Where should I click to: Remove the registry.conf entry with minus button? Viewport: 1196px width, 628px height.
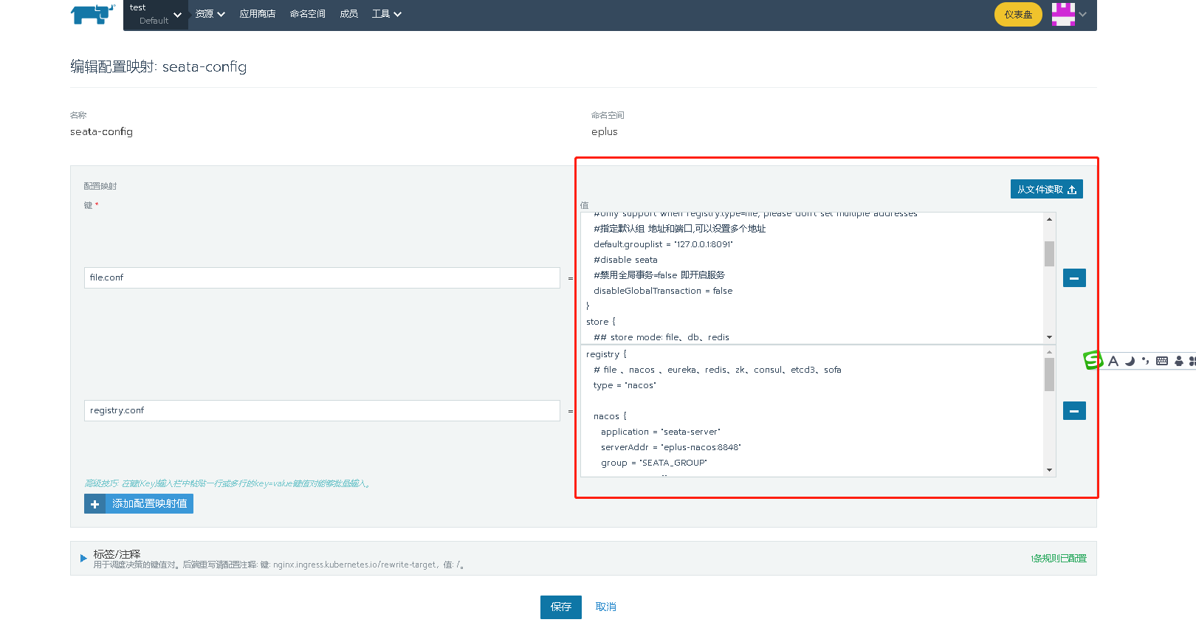pos(1074,411)
